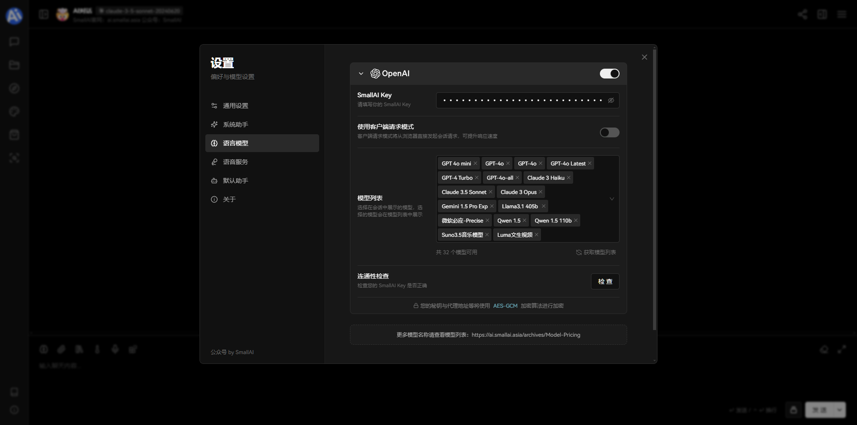Click the 设置 dialog title
857x425 pixels.
[x=222, y=63]
